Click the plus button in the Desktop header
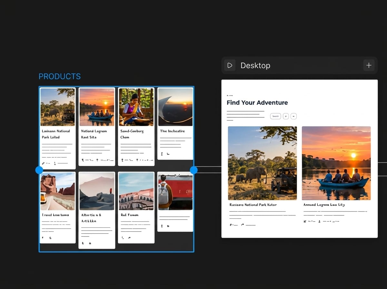 369,65
